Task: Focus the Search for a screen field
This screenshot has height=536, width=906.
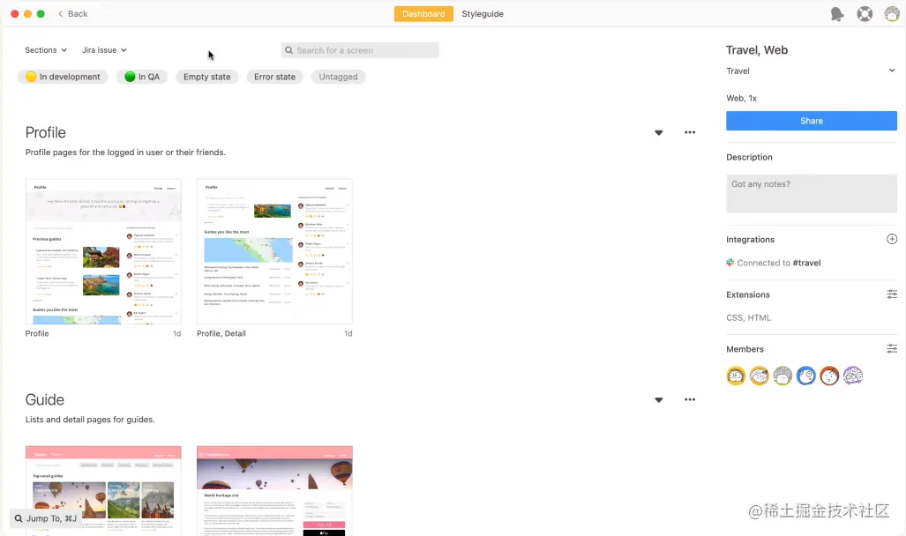Action: click(x=360, y=50)
